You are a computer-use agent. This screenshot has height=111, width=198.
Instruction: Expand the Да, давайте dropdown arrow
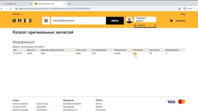click(x=155, y=25)
